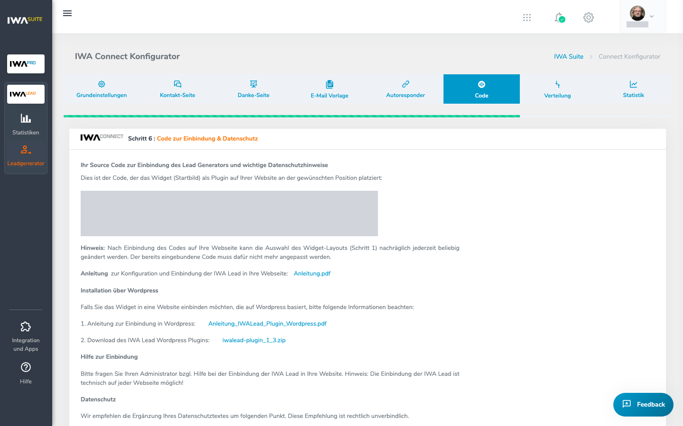Click the "Hilfe zur Einbindung" heading
Viewport: 683px width, 426px height.
pos(109,357)
